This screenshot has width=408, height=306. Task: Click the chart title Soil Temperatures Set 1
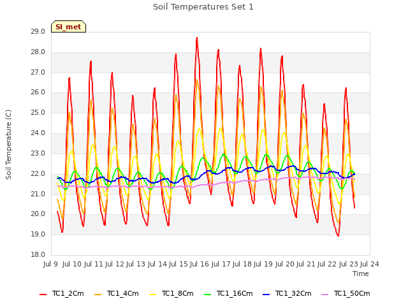[x=203, y=7]
